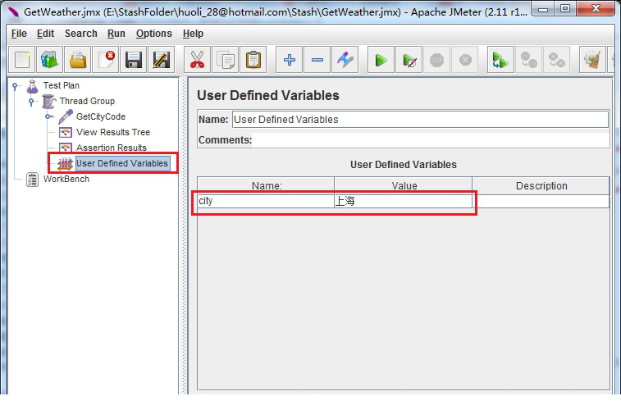
Task: Select View Results Tree node
Action: tap(113, 132)
